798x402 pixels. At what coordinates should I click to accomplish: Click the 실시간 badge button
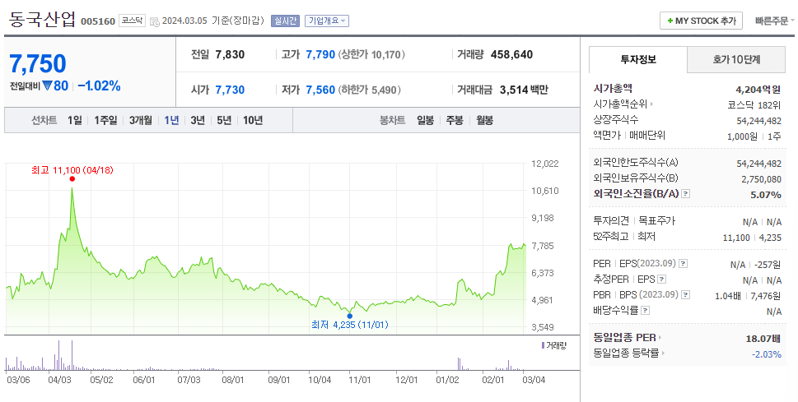[x=285, y=21]
